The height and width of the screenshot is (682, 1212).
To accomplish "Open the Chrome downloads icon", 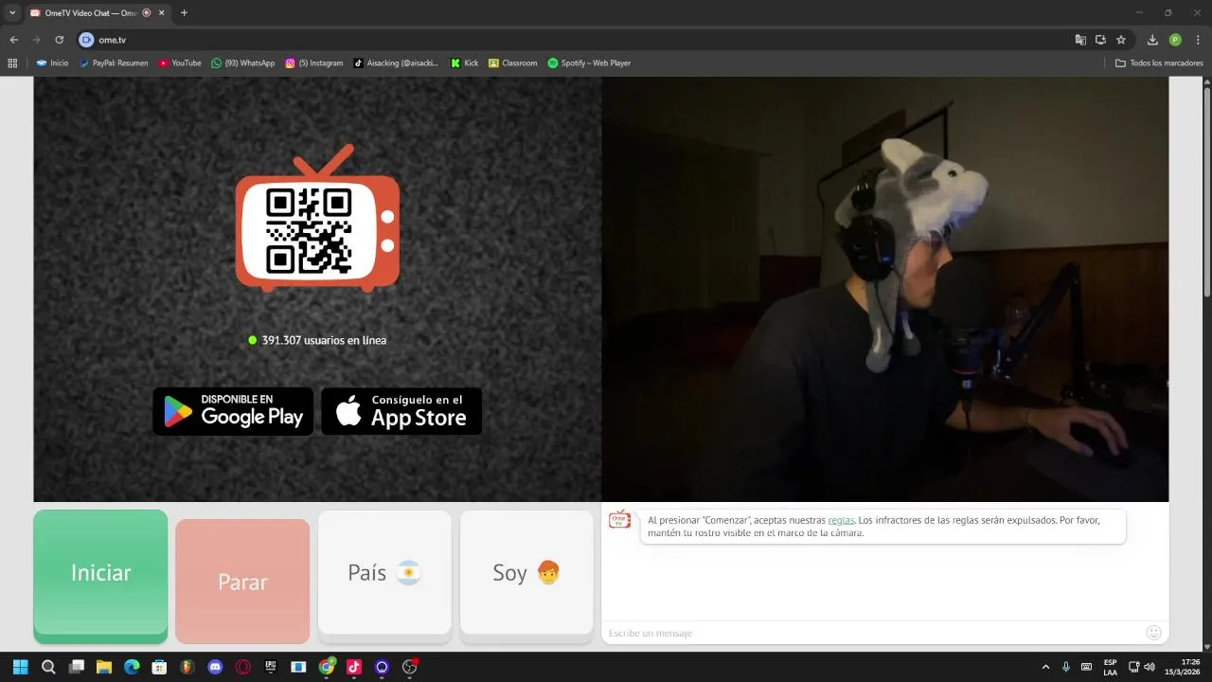I will pyautogui.click(x=1152, y=40).
